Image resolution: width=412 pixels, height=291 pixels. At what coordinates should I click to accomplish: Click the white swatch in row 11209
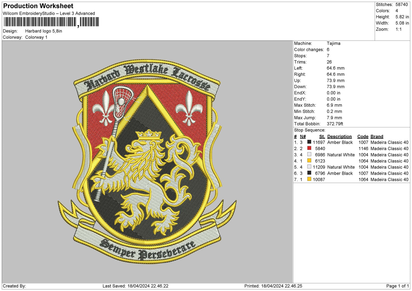coord(309,167)
